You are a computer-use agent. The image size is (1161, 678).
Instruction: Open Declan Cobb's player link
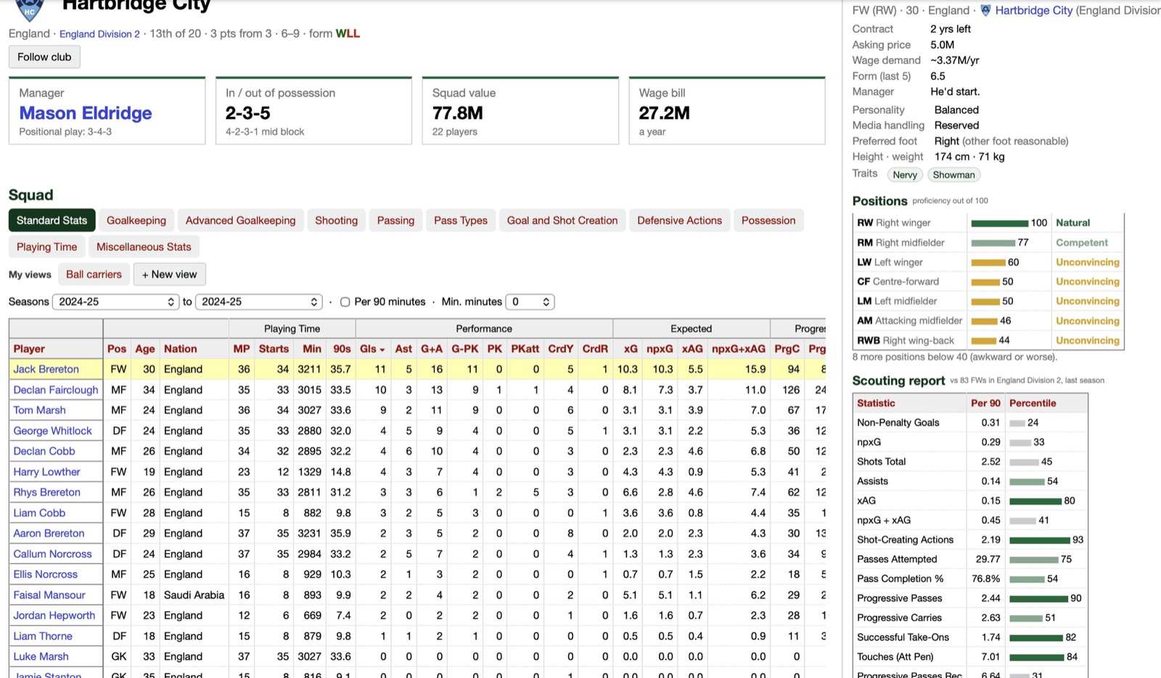pyautogui.click(x=44, y=451)
